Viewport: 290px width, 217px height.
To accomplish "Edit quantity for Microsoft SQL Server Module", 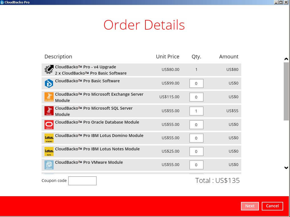I will coord(196,111).
